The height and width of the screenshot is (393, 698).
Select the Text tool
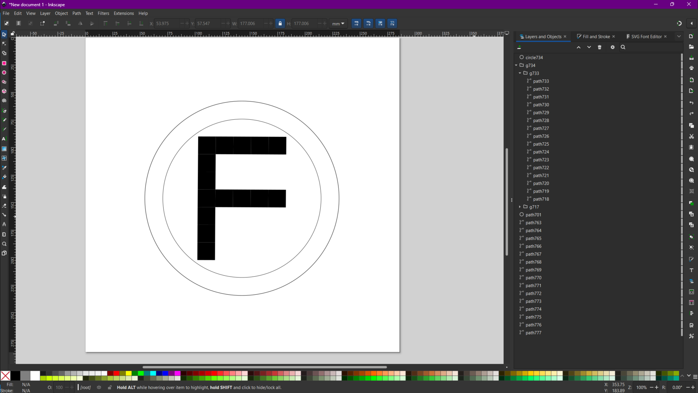click(x=4, y=139)
